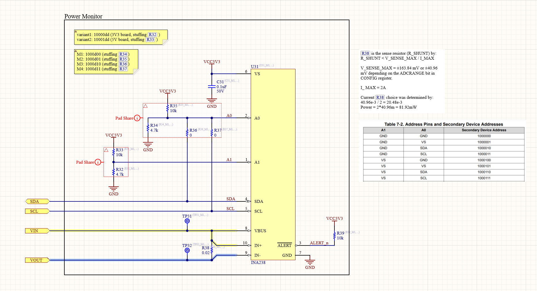Click VCC3V3 power symbol above R39

pyautogui.click(x=334, y=219)
